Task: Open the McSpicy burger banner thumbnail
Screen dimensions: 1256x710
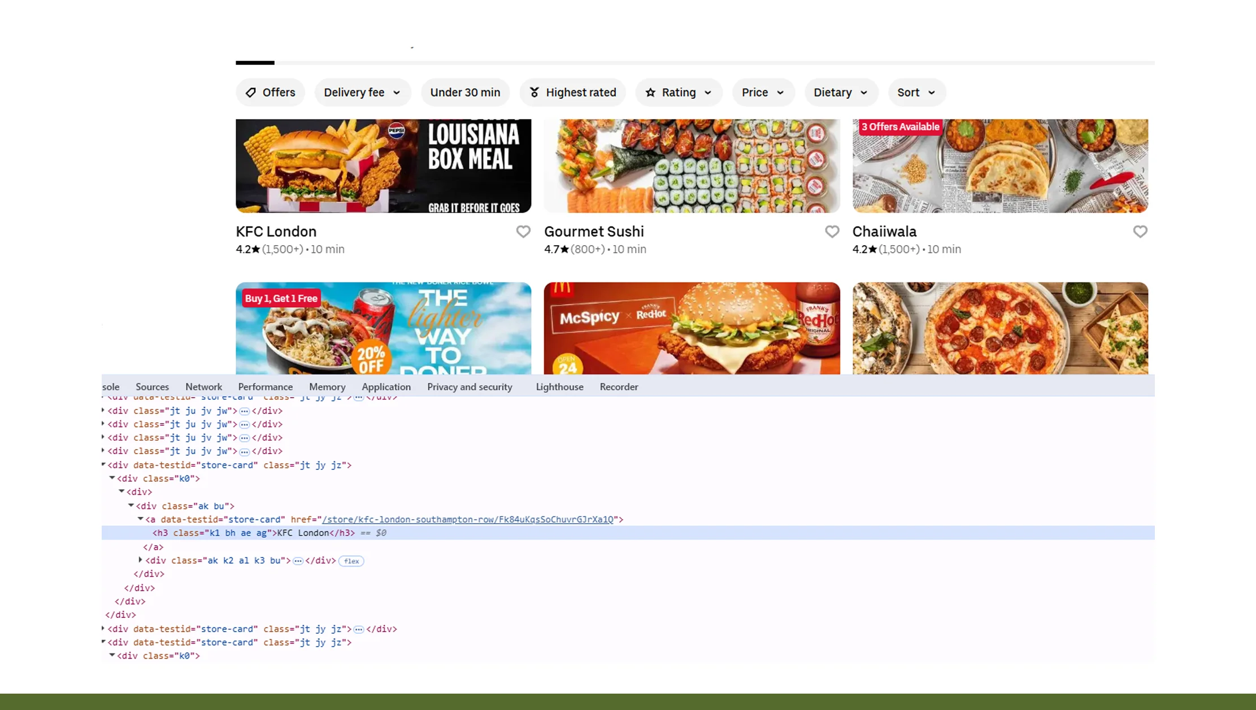Action: point(692,328)
